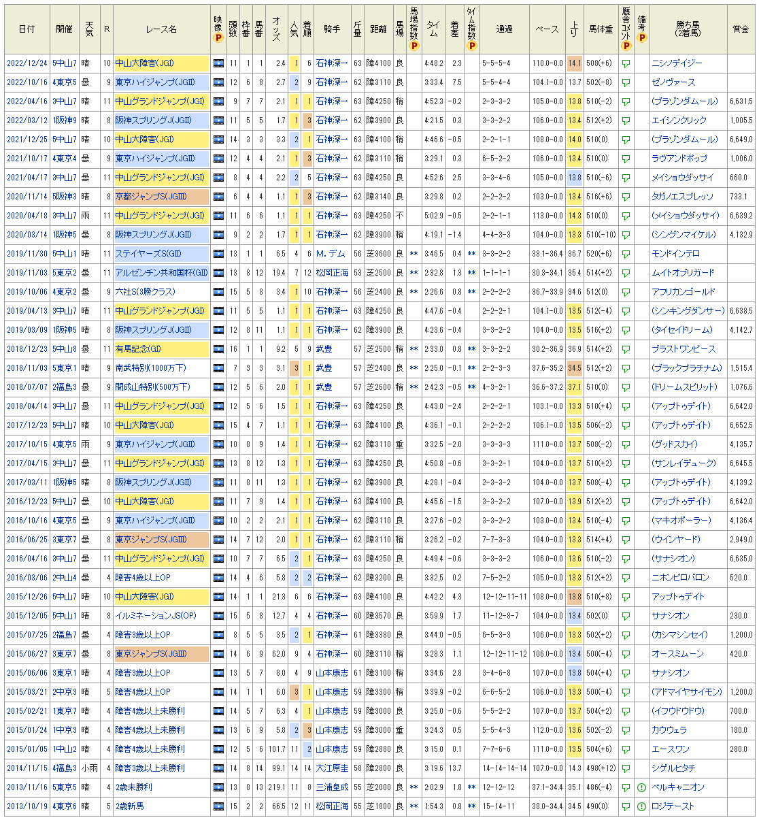
Task: Open jockey 武豊 link in 有馬記念 row
Action: click(x=324, y=349)
